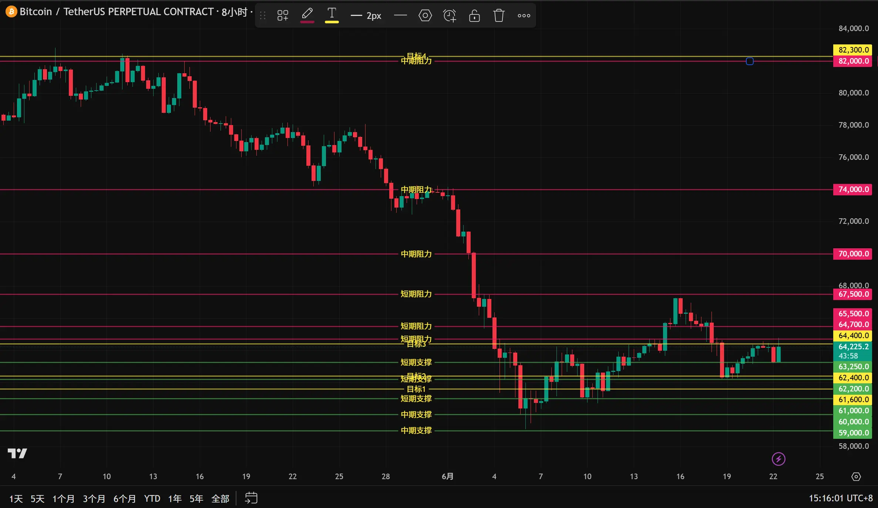Image resolution: width=878 pixels, height=508 pixels.
Task: Select the 1天 time range
Action: tap(16, 499)
